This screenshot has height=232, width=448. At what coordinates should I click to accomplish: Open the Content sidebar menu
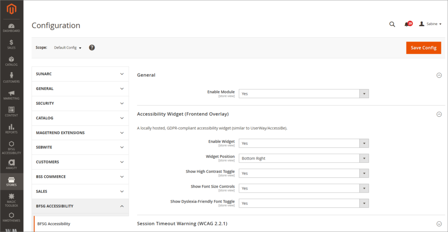click(12, 112)
